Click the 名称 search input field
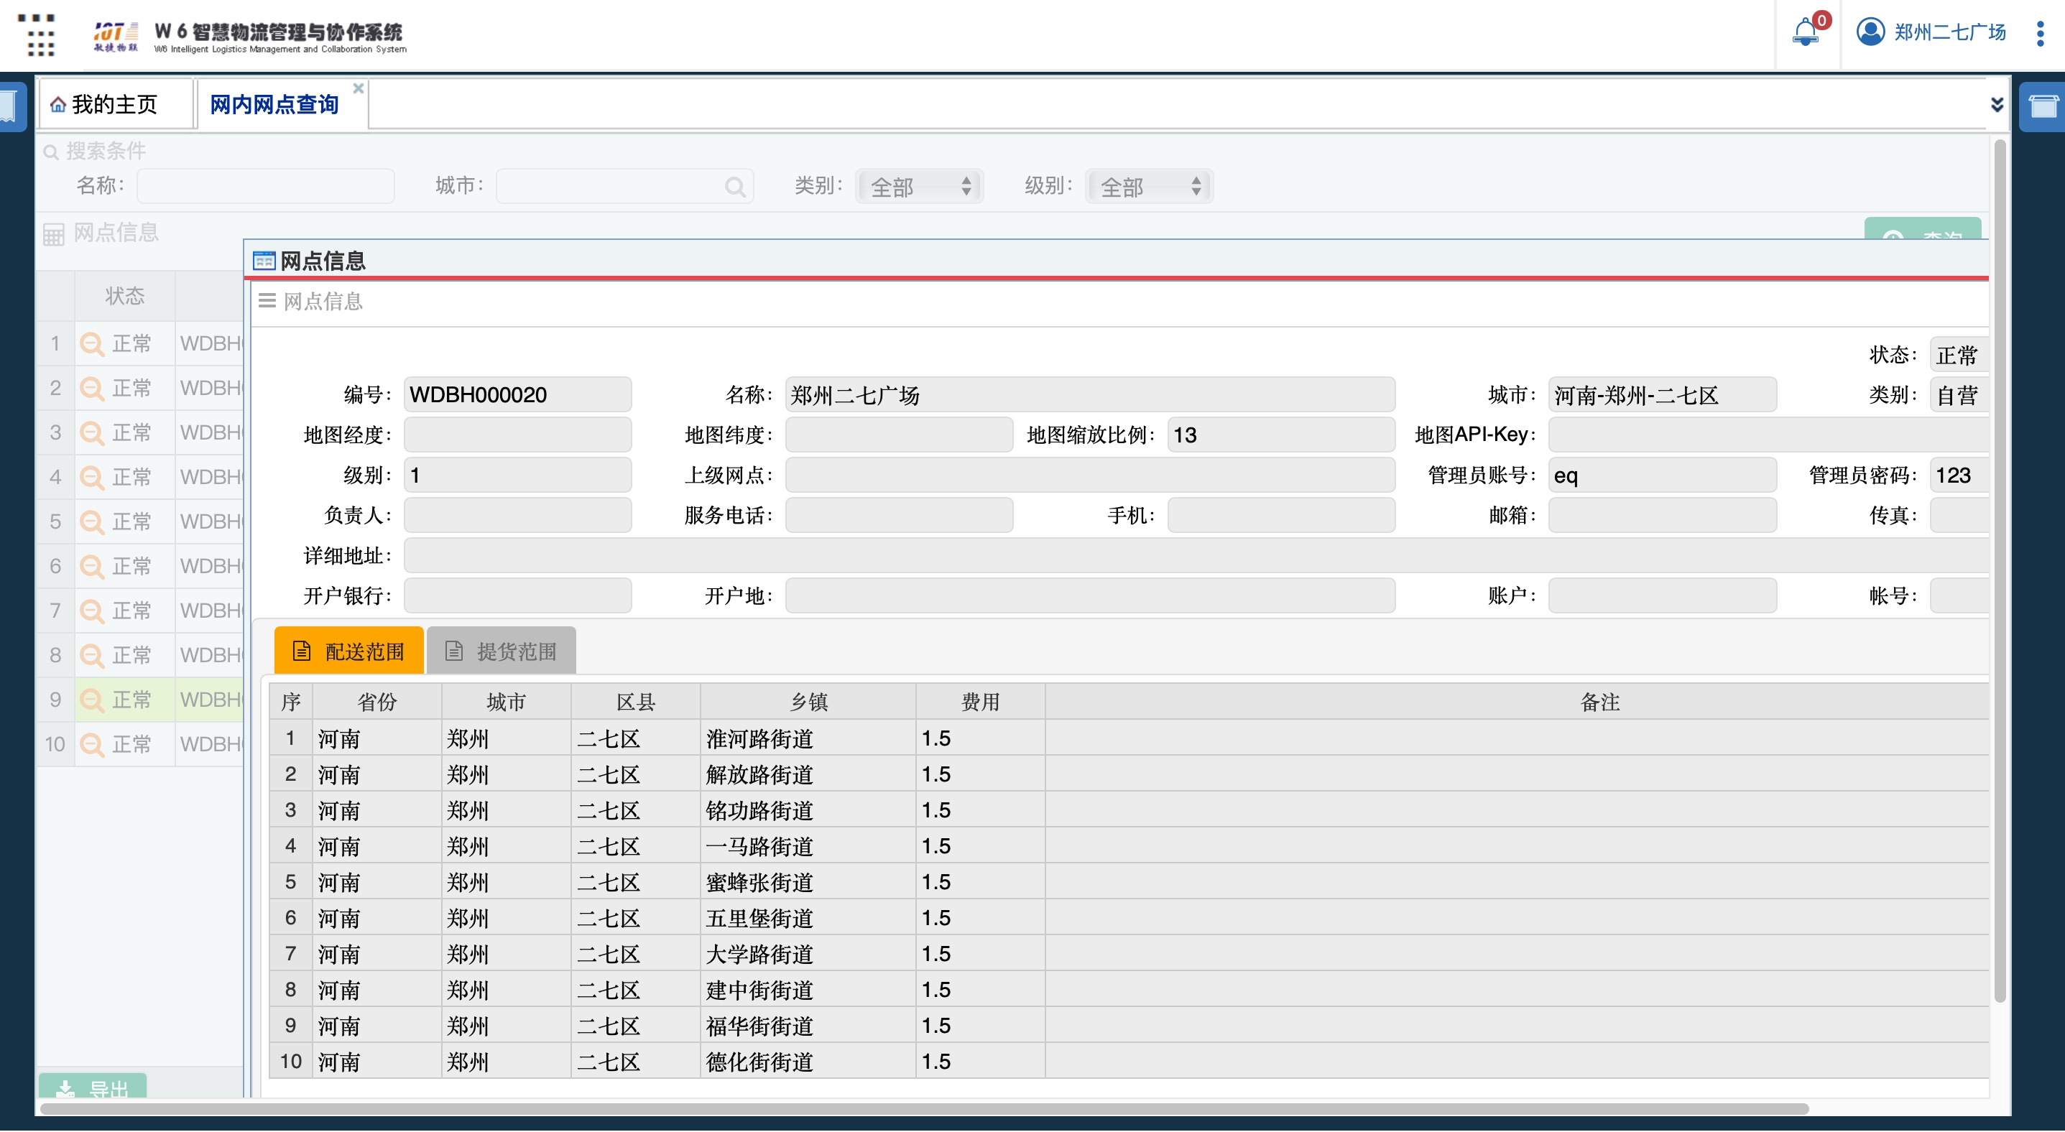Screen dimensions: 2065x1132 (265, 187)
